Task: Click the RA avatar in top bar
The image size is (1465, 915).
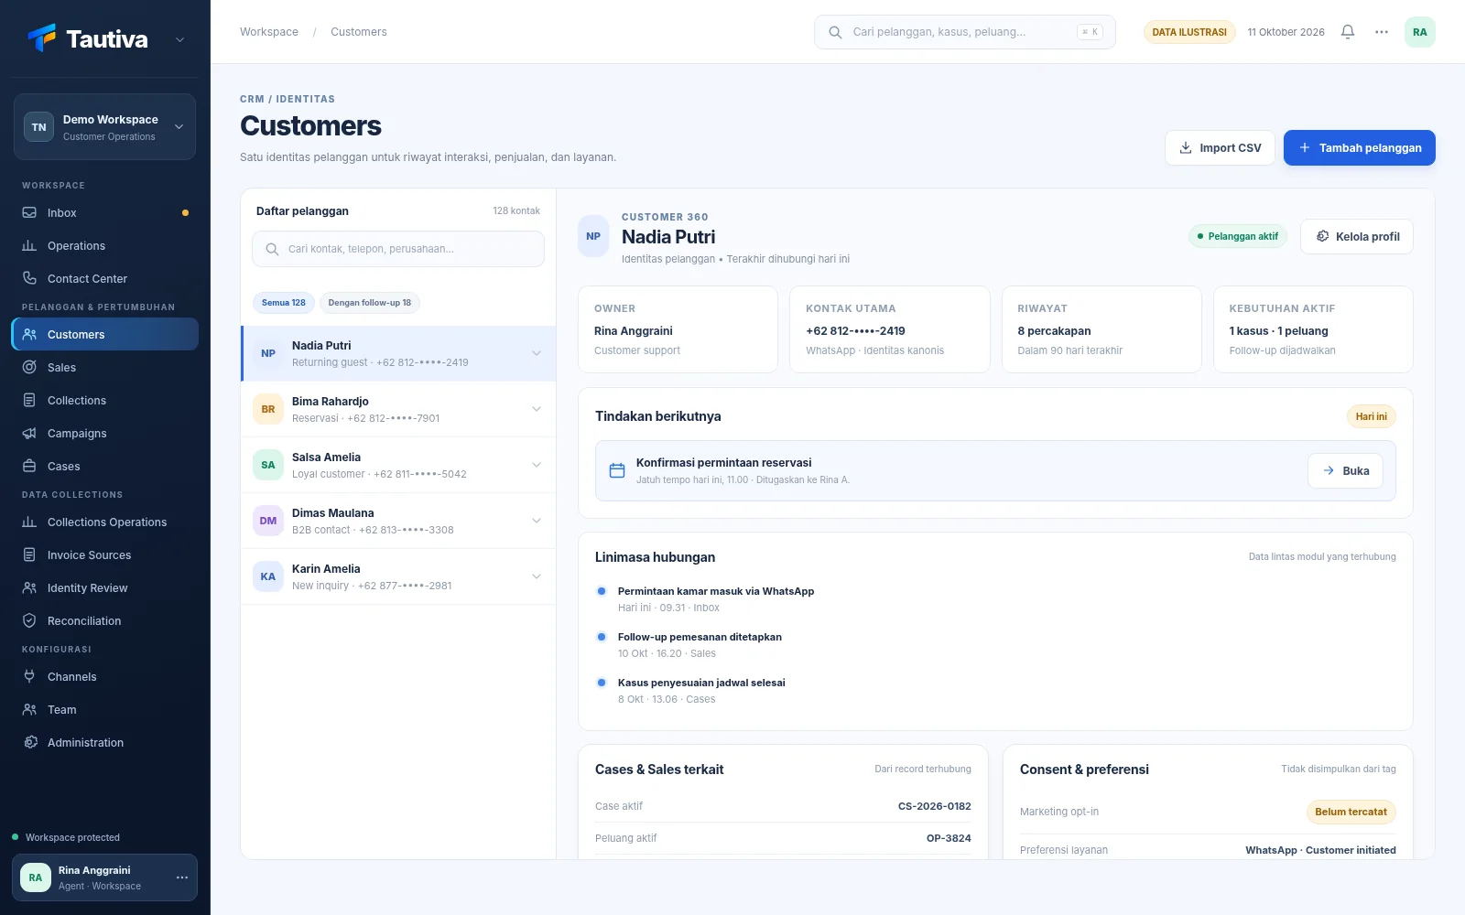Action: 1420,32
